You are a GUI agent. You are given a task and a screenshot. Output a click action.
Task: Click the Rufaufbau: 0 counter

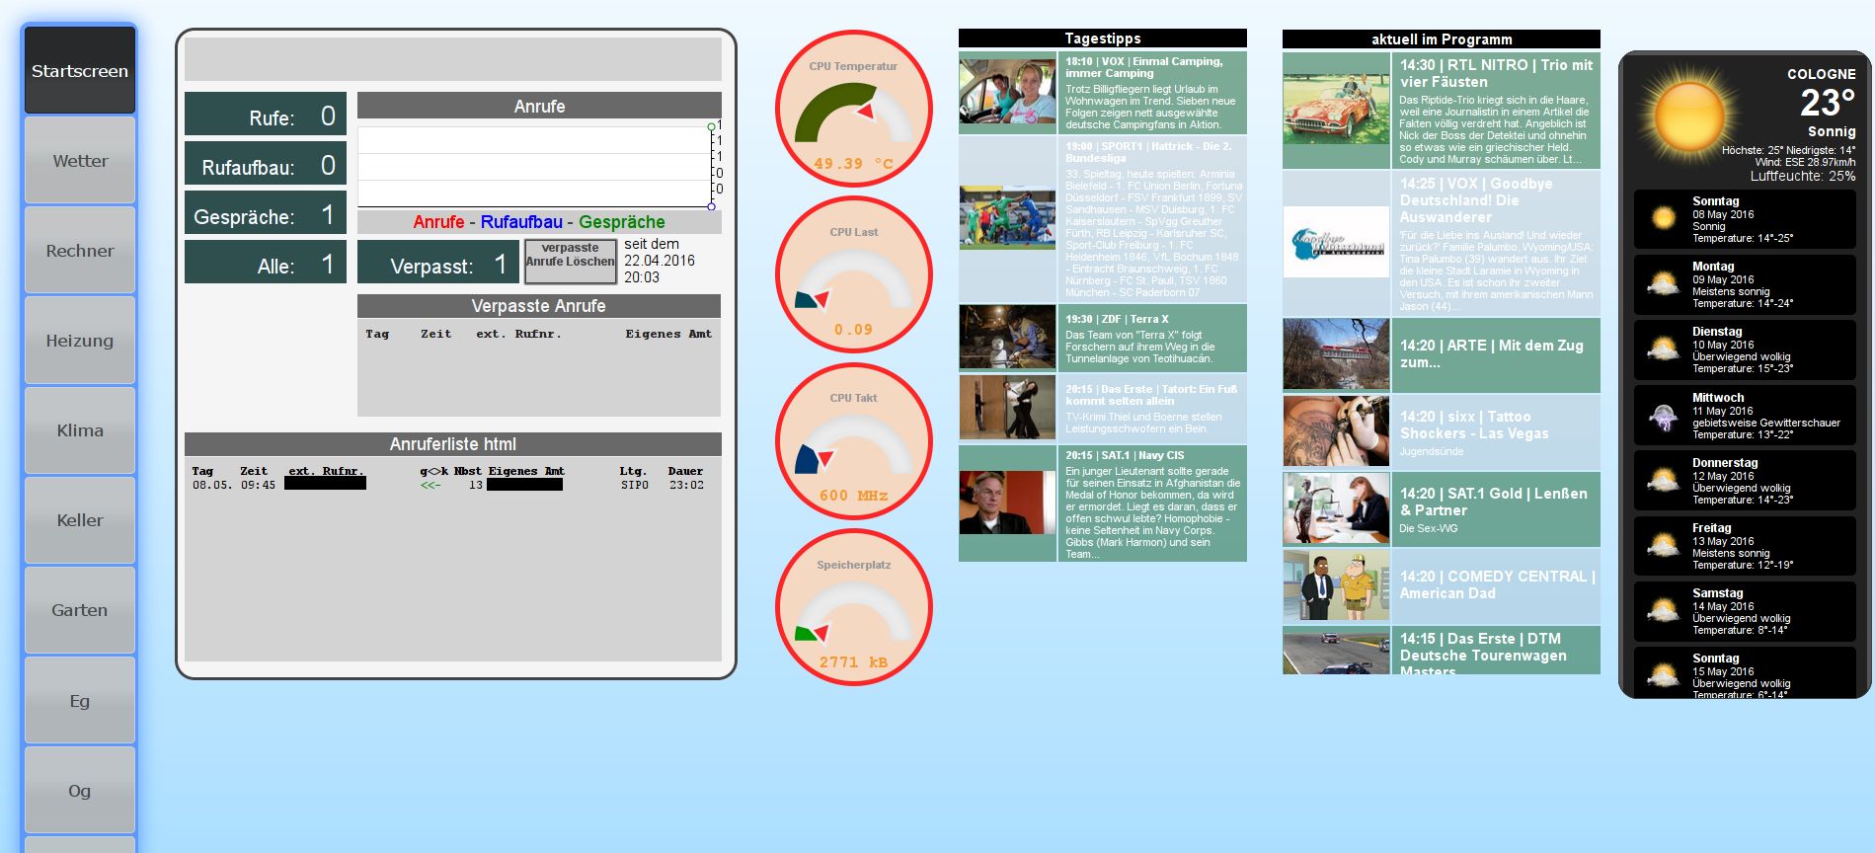[266, 163]
